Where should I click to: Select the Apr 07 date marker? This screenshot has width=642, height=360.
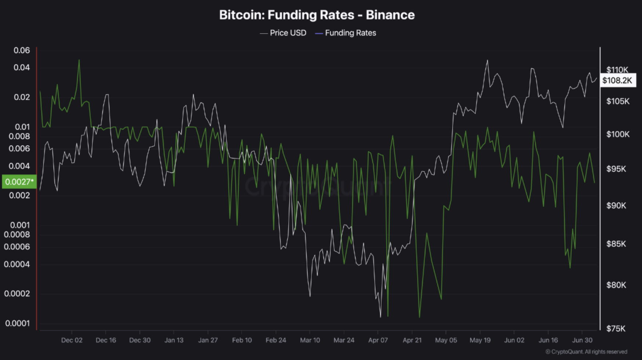(x=378, y=340)
